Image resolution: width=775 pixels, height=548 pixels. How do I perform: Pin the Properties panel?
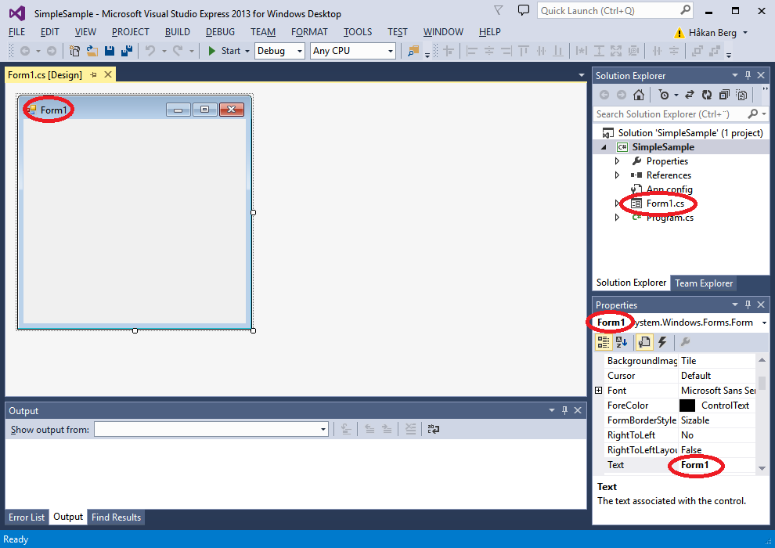coord(748,305)
